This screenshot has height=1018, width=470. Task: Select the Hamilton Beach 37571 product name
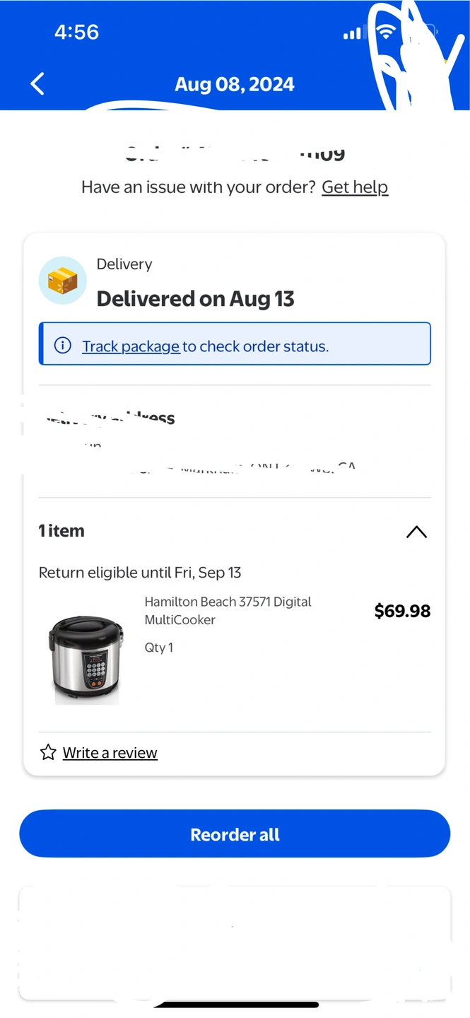click(228, 611)
